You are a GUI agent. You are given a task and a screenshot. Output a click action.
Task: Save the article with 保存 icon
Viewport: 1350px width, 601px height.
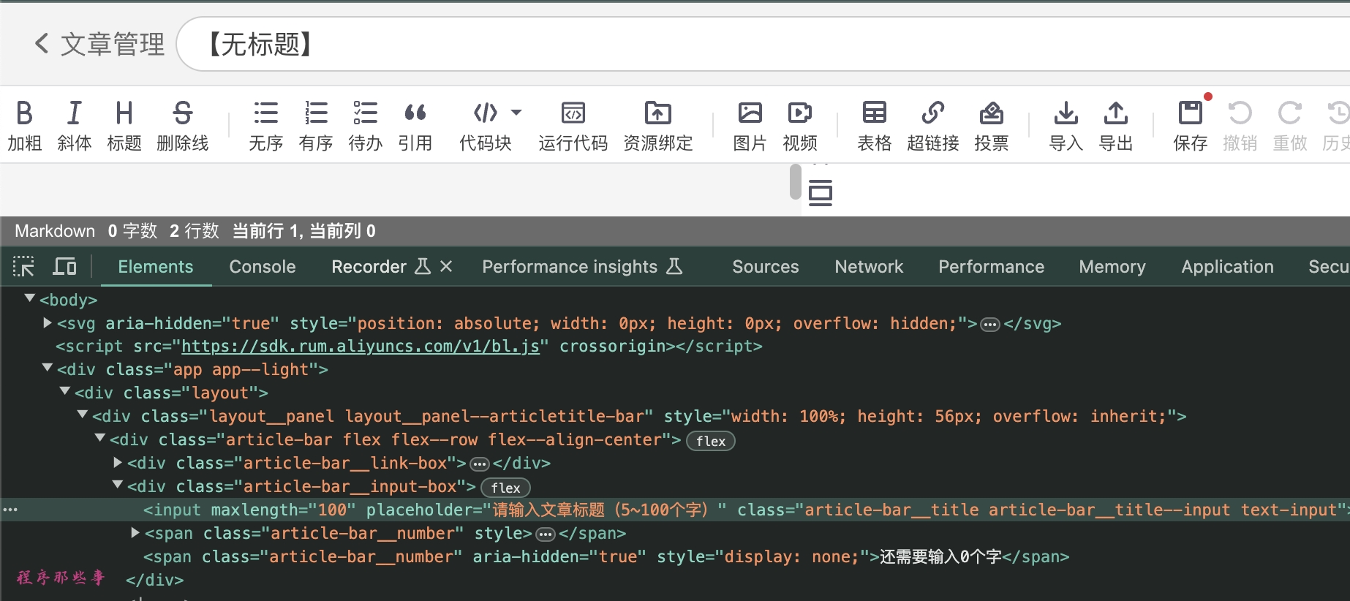click(1190, 125)
